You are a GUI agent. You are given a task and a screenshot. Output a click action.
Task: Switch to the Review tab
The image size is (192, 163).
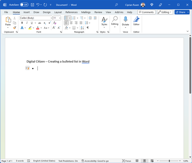[x=98, y=12]
